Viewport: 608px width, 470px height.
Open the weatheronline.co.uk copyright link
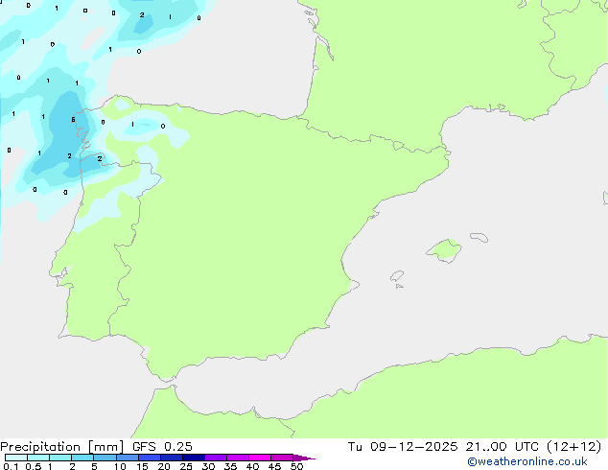(526, 461)
